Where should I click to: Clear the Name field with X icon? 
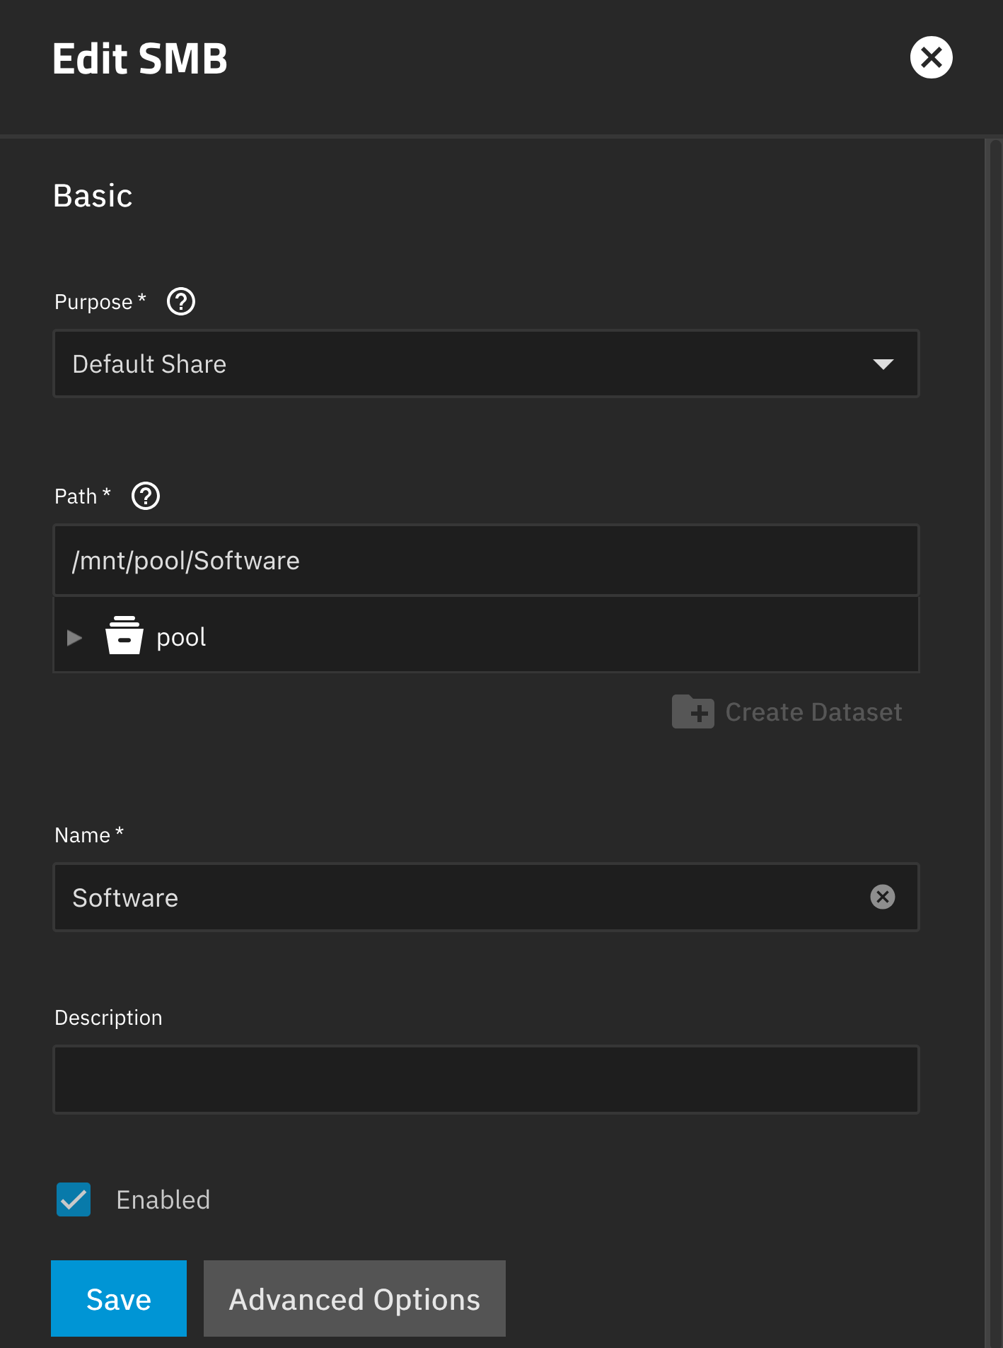coord(882,897)
